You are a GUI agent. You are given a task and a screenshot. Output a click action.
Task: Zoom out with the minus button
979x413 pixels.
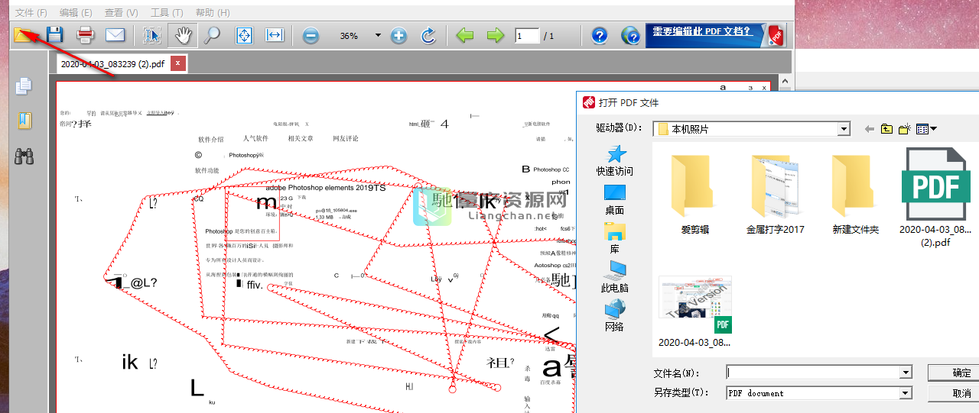(x=310, y=36)
